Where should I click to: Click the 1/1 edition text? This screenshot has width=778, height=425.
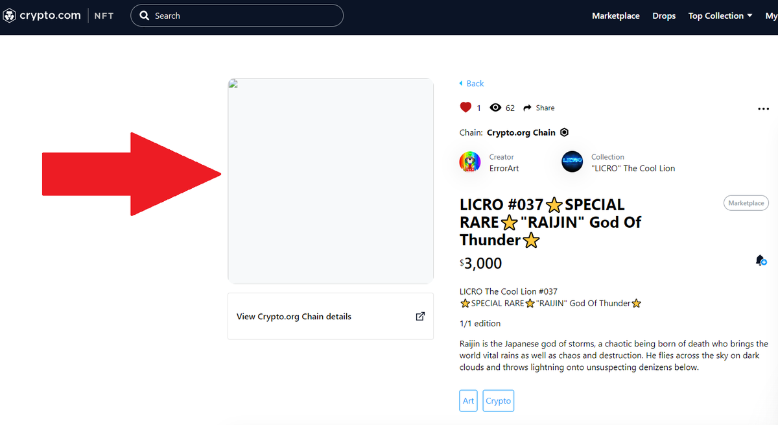click(480, 323)
